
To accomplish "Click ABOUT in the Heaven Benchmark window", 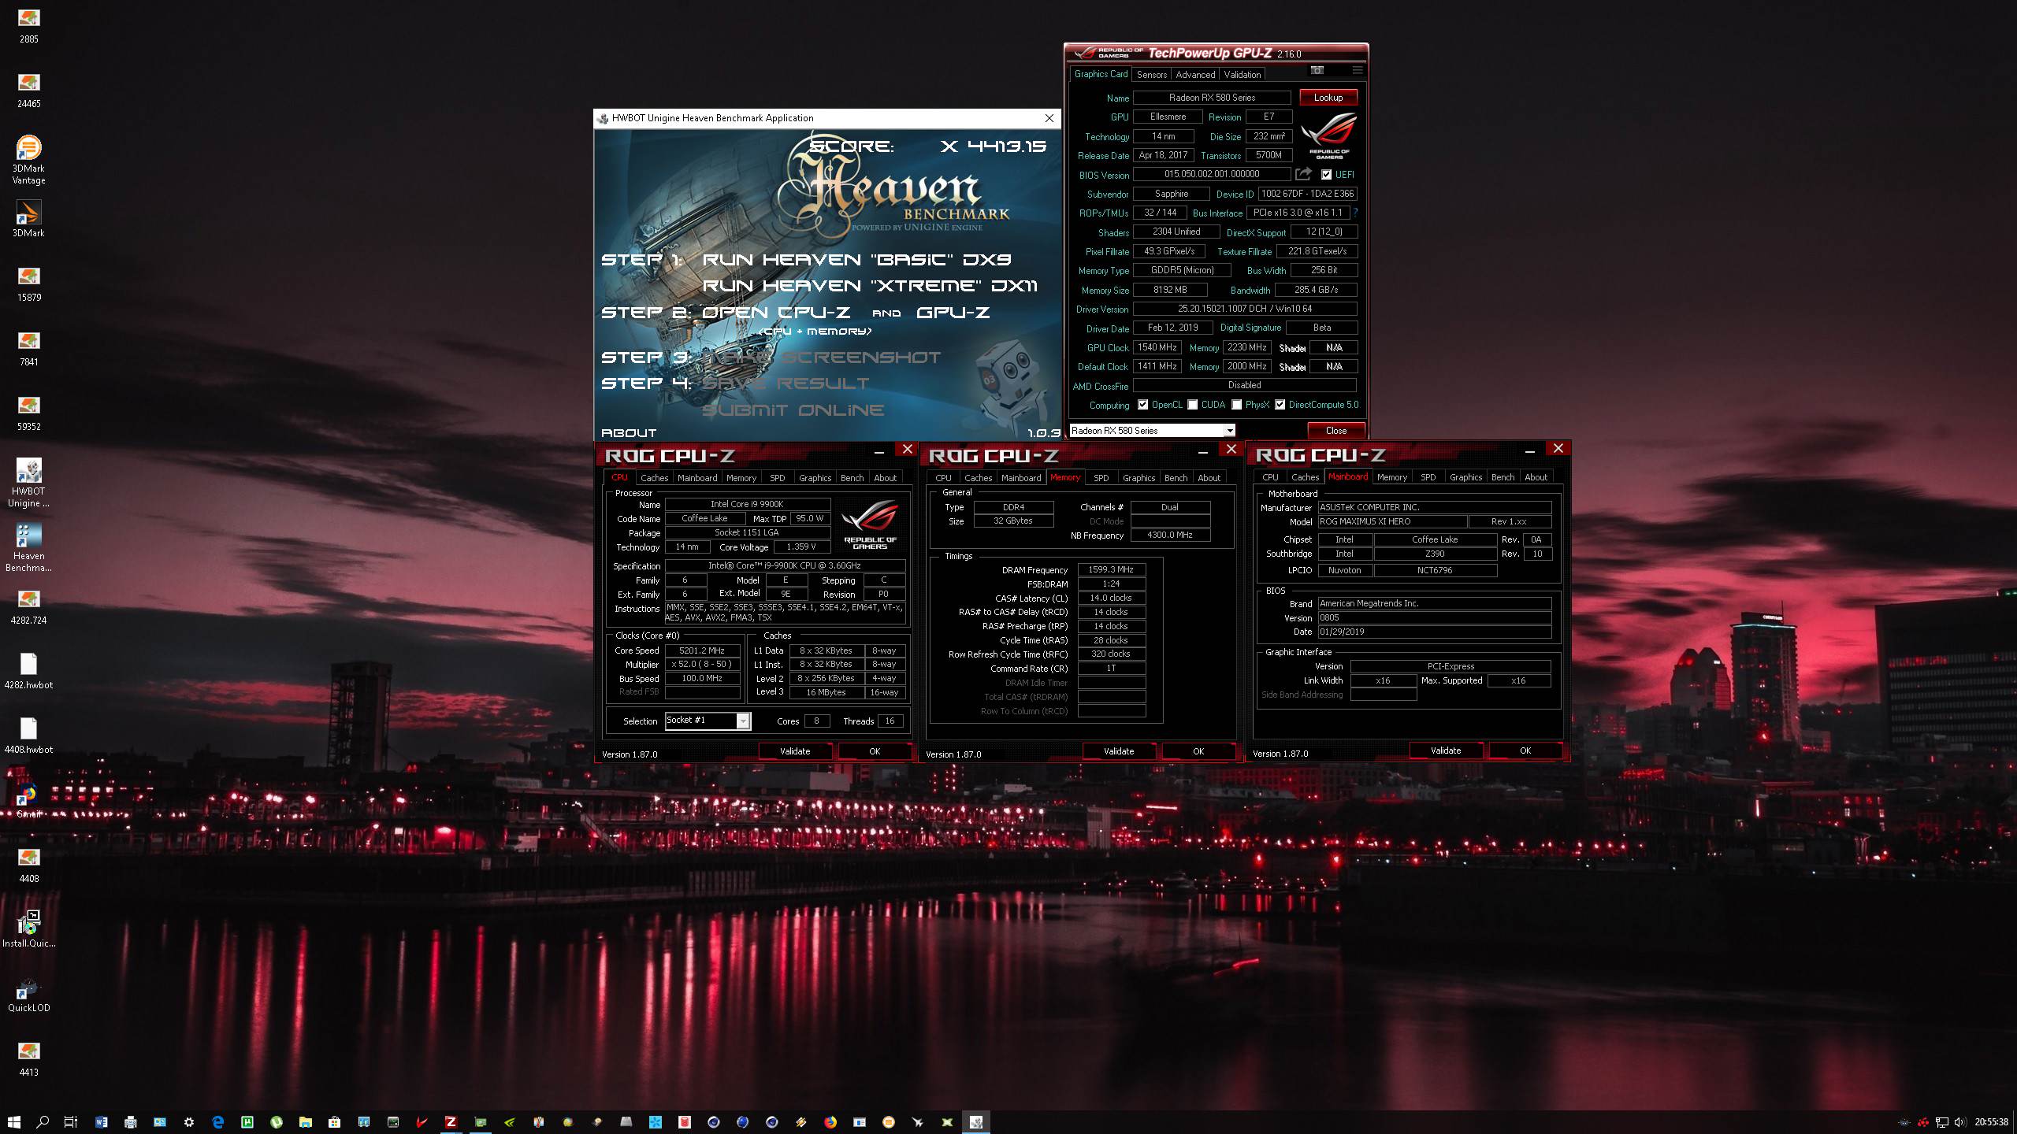I will [x=629, y=433].
